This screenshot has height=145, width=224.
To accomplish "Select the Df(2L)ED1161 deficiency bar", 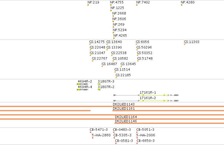I will click(168, 111).
